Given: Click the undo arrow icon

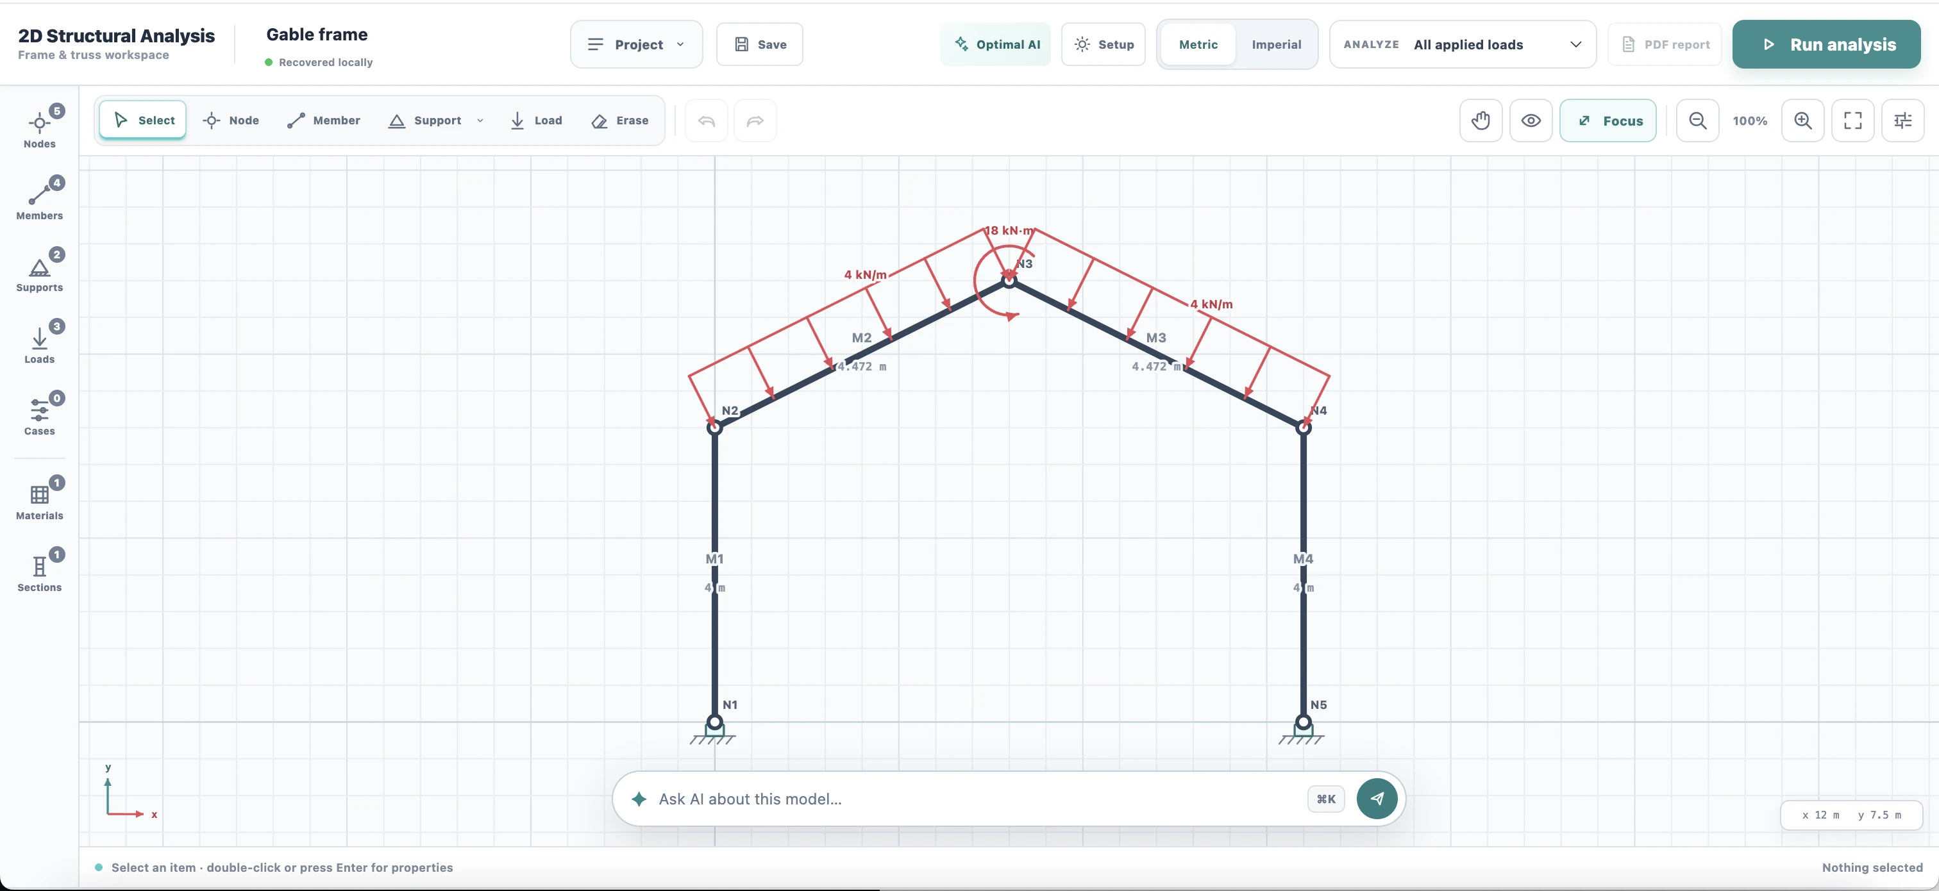Looking at the screenshot, I should [706, 121].
